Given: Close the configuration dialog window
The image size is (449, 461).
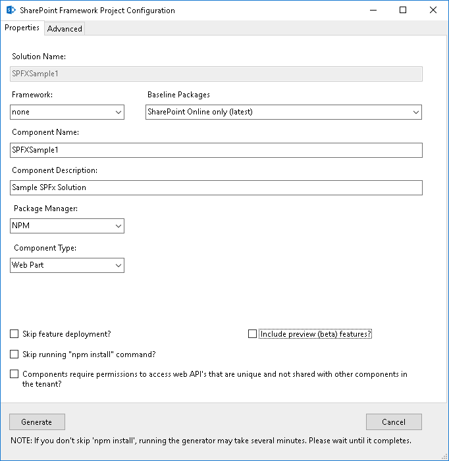Looking at the screenshot, I should click(433, 11).
